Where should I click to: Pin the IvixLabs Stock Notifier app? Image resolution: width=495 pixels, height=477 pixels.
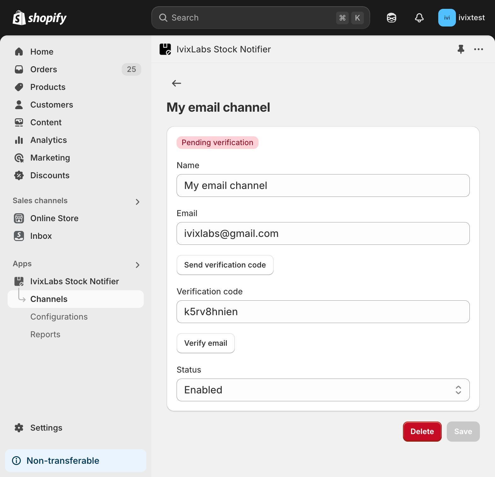461,49
